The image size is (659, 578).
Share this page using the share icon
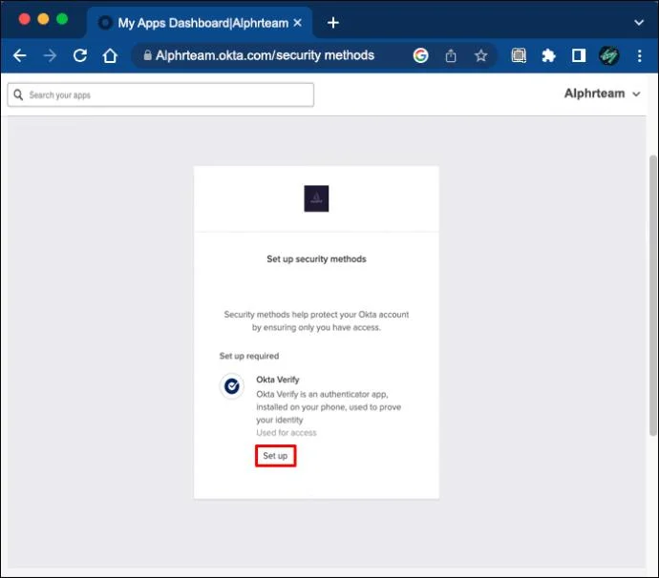[451, 55]
